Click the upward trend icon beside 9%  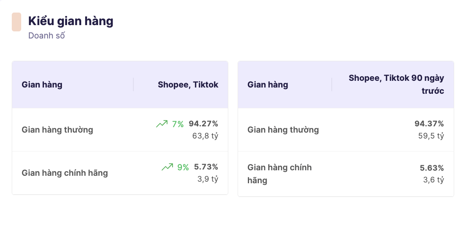[167, 167]
